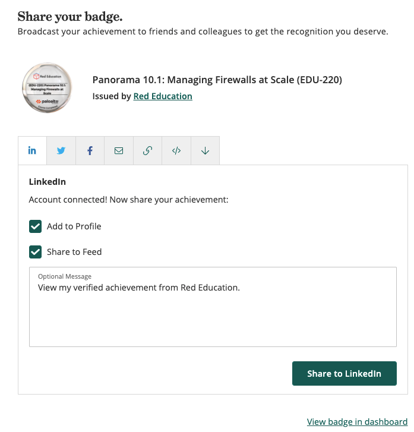Disable the Share to Feed checkbox
414x432 pixels.
click(36, 252)
